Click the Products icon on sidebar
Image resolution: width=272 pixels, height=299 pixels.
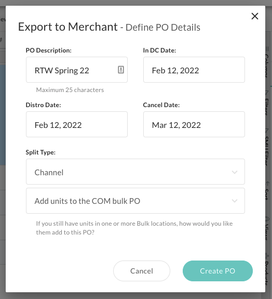click(267, 256)
